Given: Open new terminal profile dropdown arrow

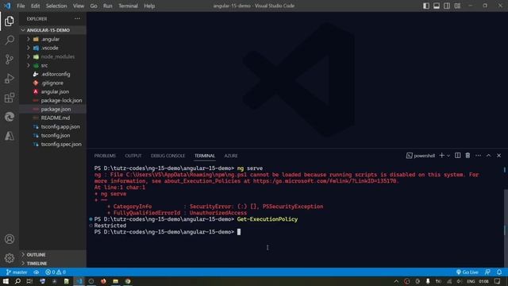Looking at the screenshot, I should click(x=448, y=156).
